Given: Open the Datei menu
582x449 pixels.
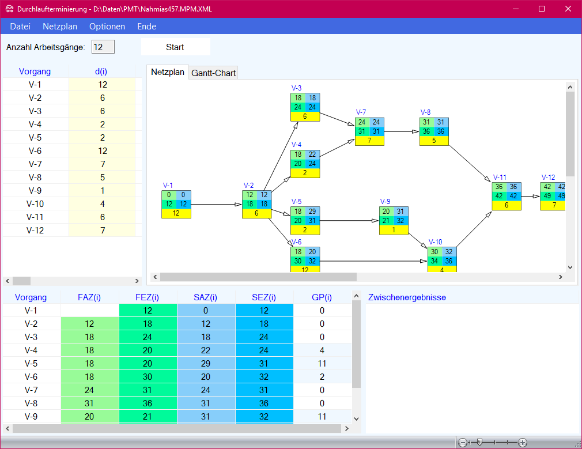Looking at the screenshot, I should (20, 27).
